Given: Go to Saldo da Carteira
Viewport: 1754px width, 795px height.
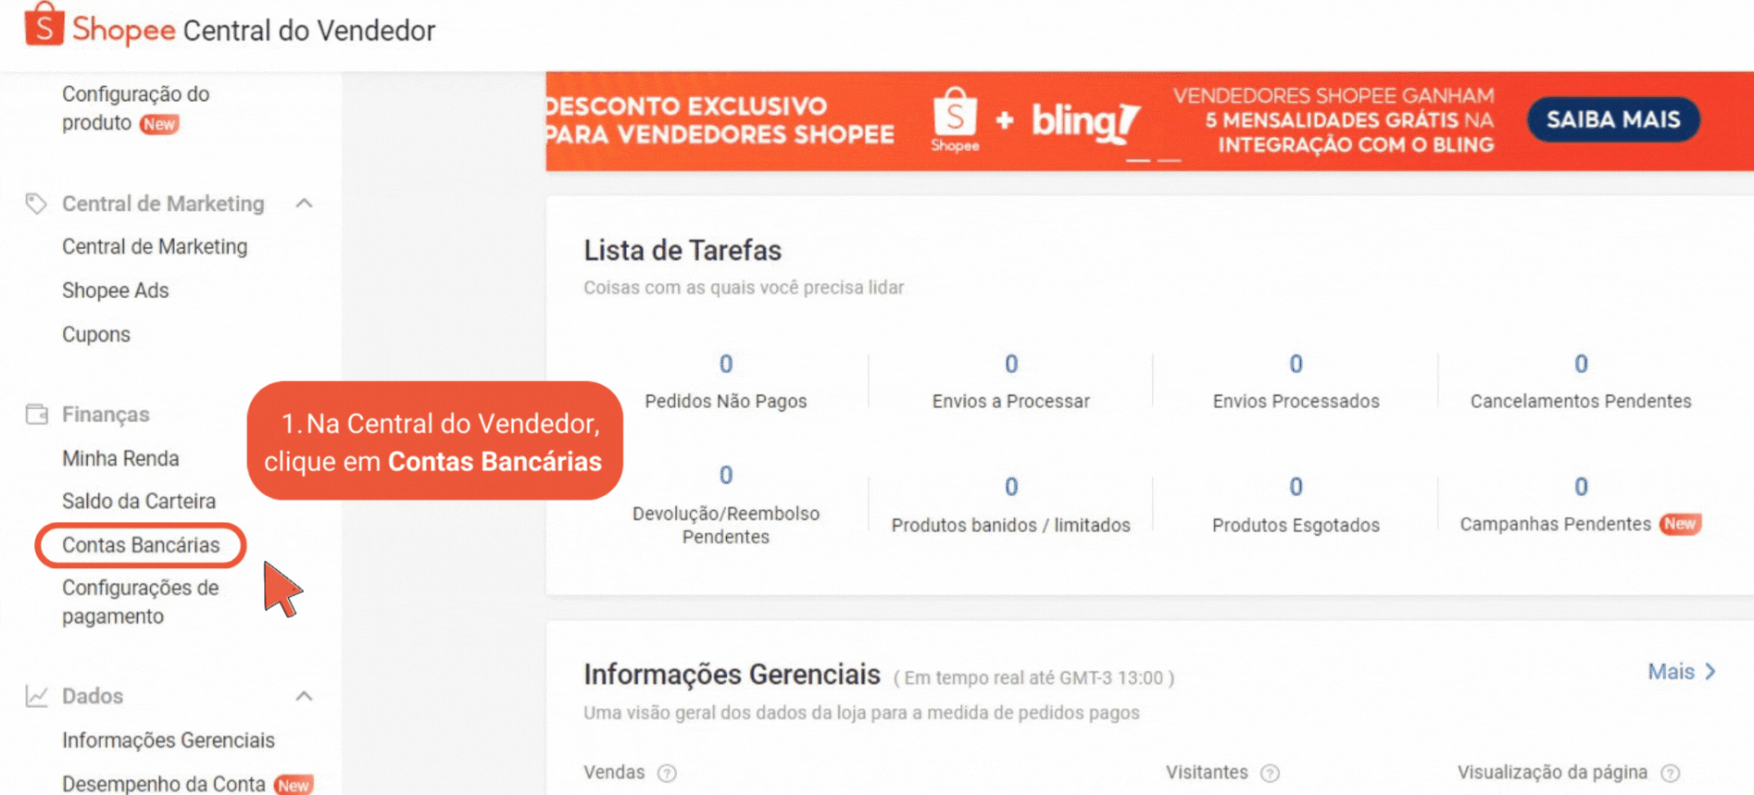Looking at the screenshot, I should 139,502.
